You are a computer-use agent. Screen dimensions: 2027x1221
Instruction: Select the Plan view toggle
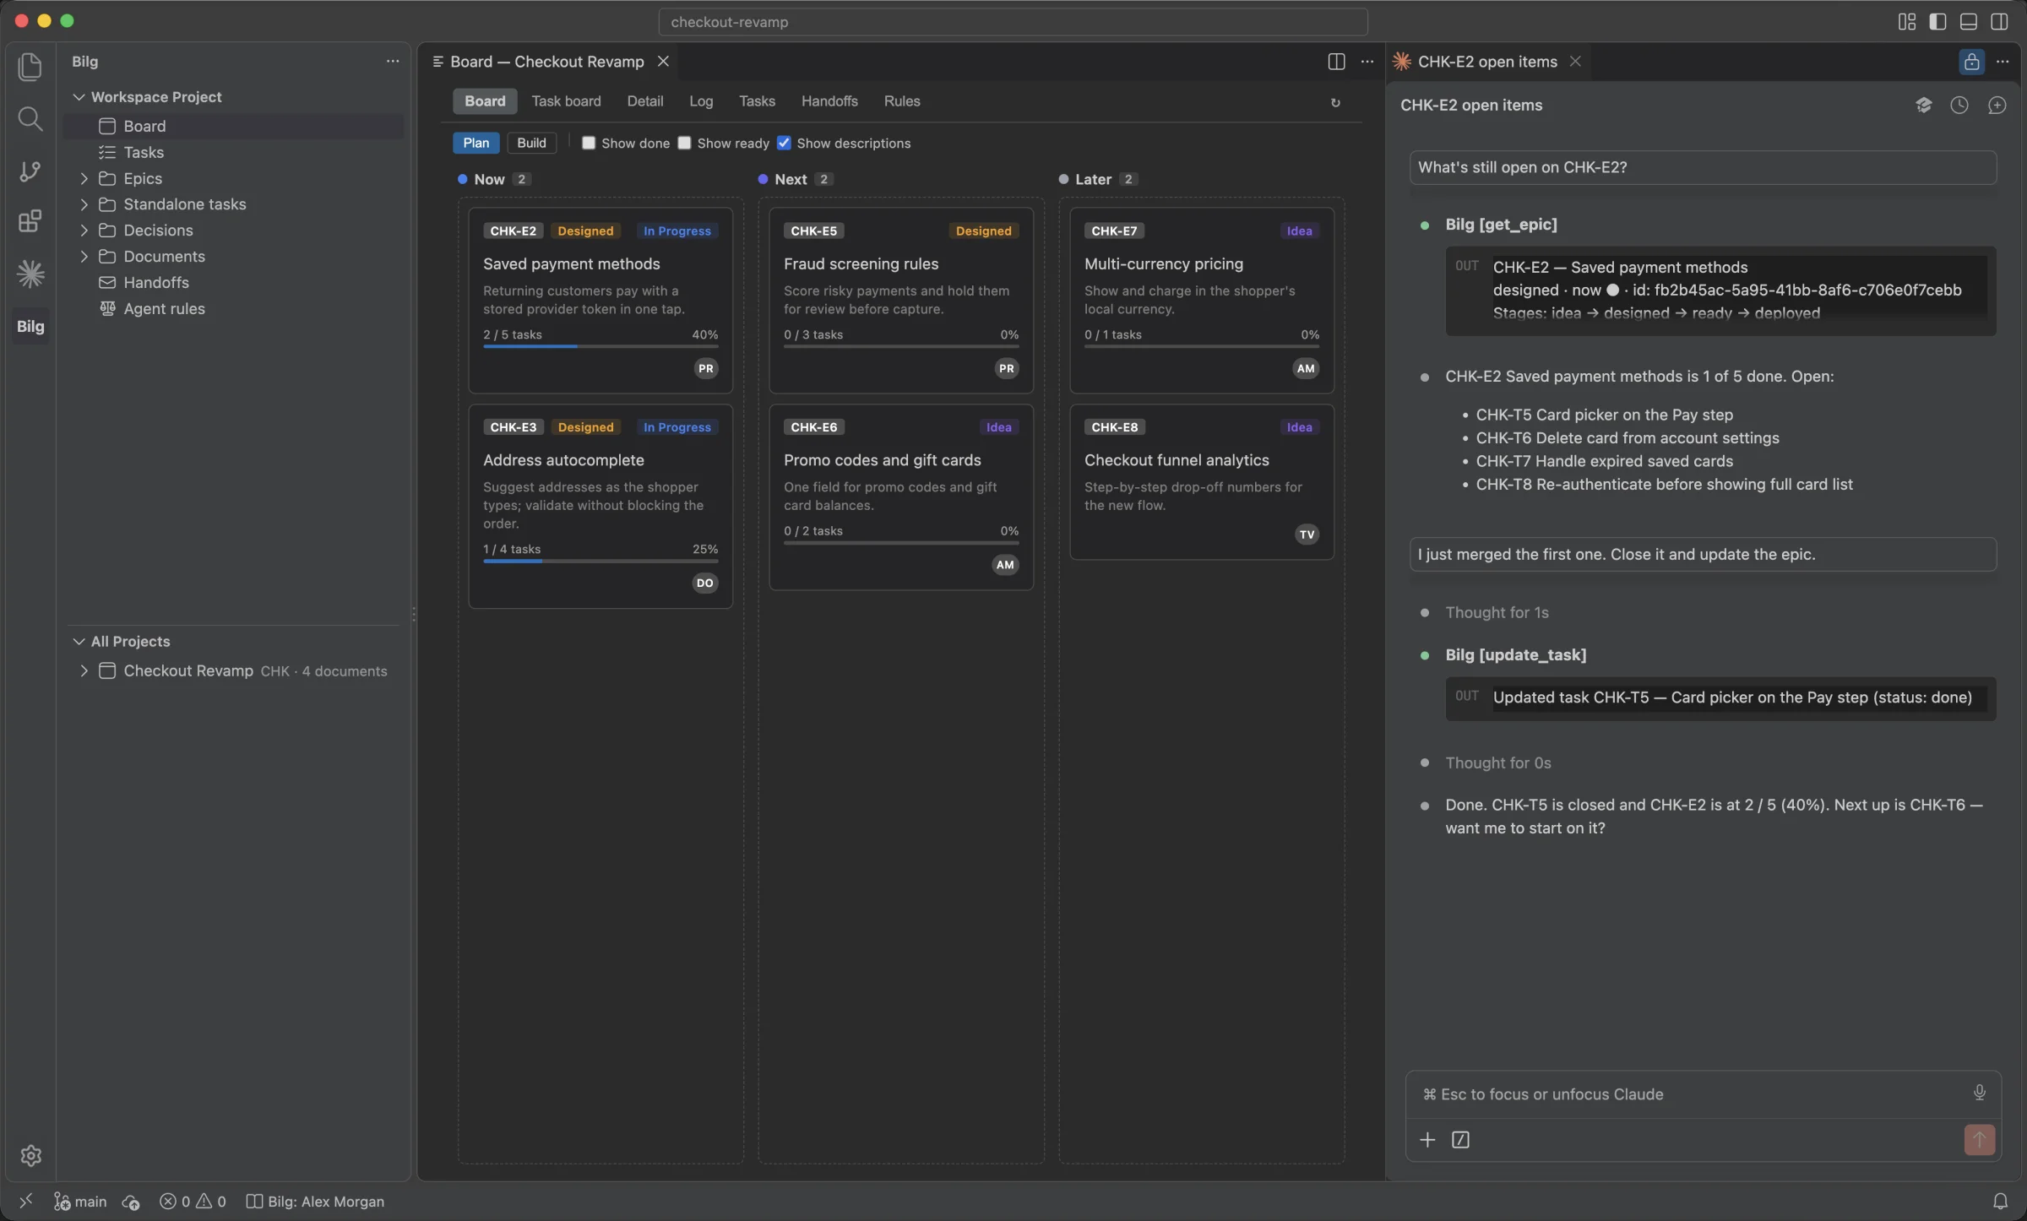point(476,143)
